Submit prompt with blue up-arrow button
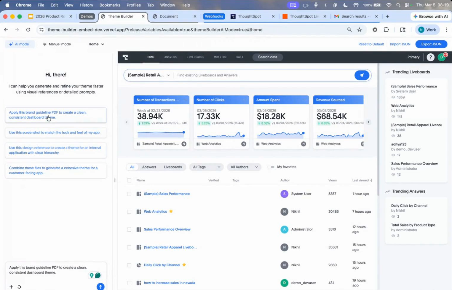The image size is (452, 290). point(100,286)
